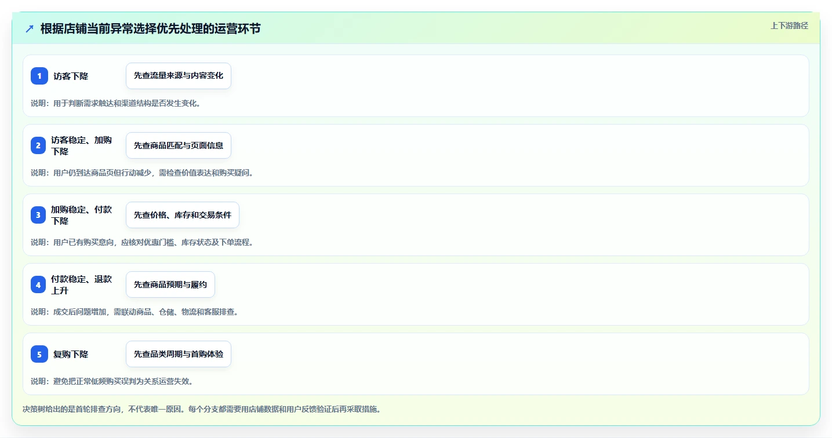Image resolution: width=832 pixels, height=438 pixels.
Task: Click description 避免把正常低频购买误判为关系运营失效
Action: 112,381
